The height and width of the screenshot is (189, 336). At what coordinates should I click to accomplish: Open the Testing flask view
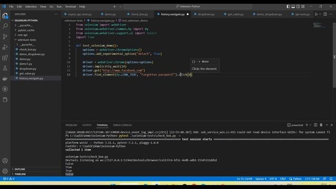pos(5,68)
